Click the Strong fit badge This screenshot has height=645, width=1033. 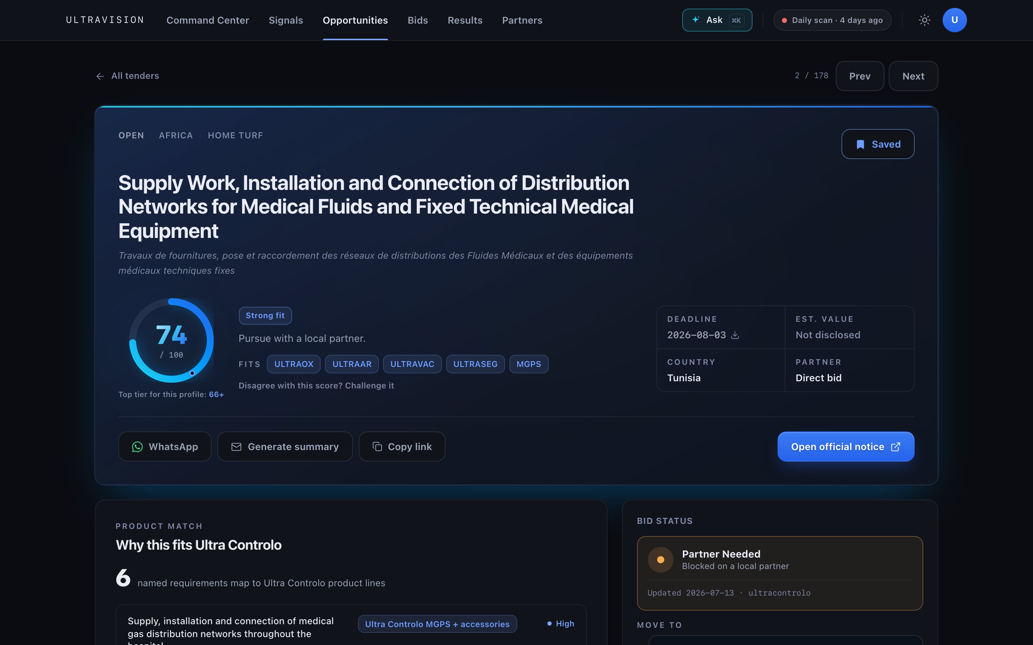click(x=265, y=315)
